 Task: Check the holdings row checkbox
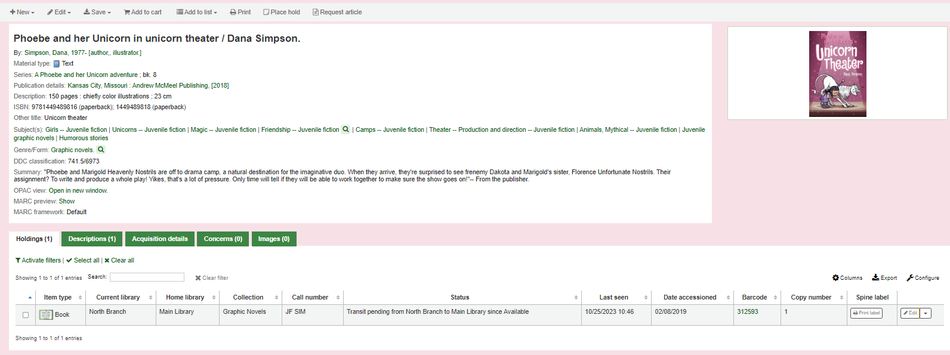pos(26,315)
